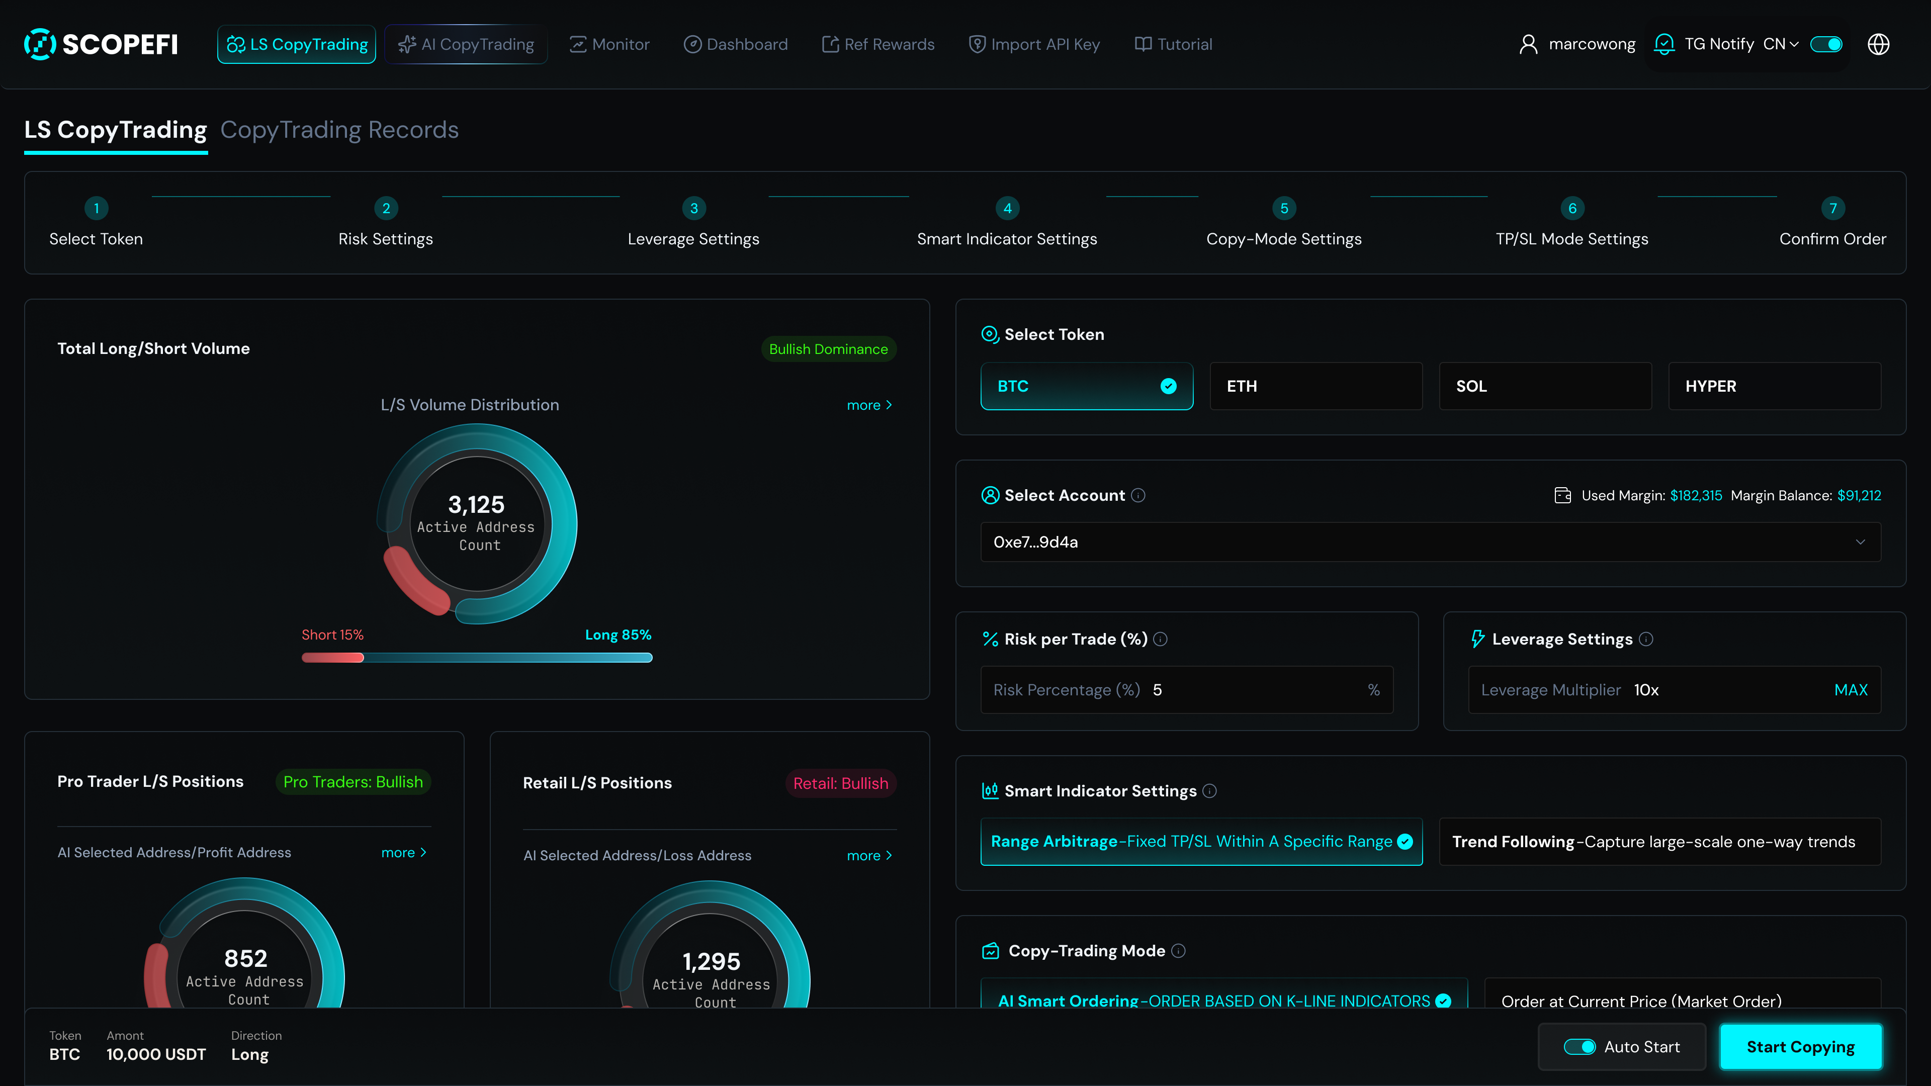Select the SOL token option

[1546, 386]
